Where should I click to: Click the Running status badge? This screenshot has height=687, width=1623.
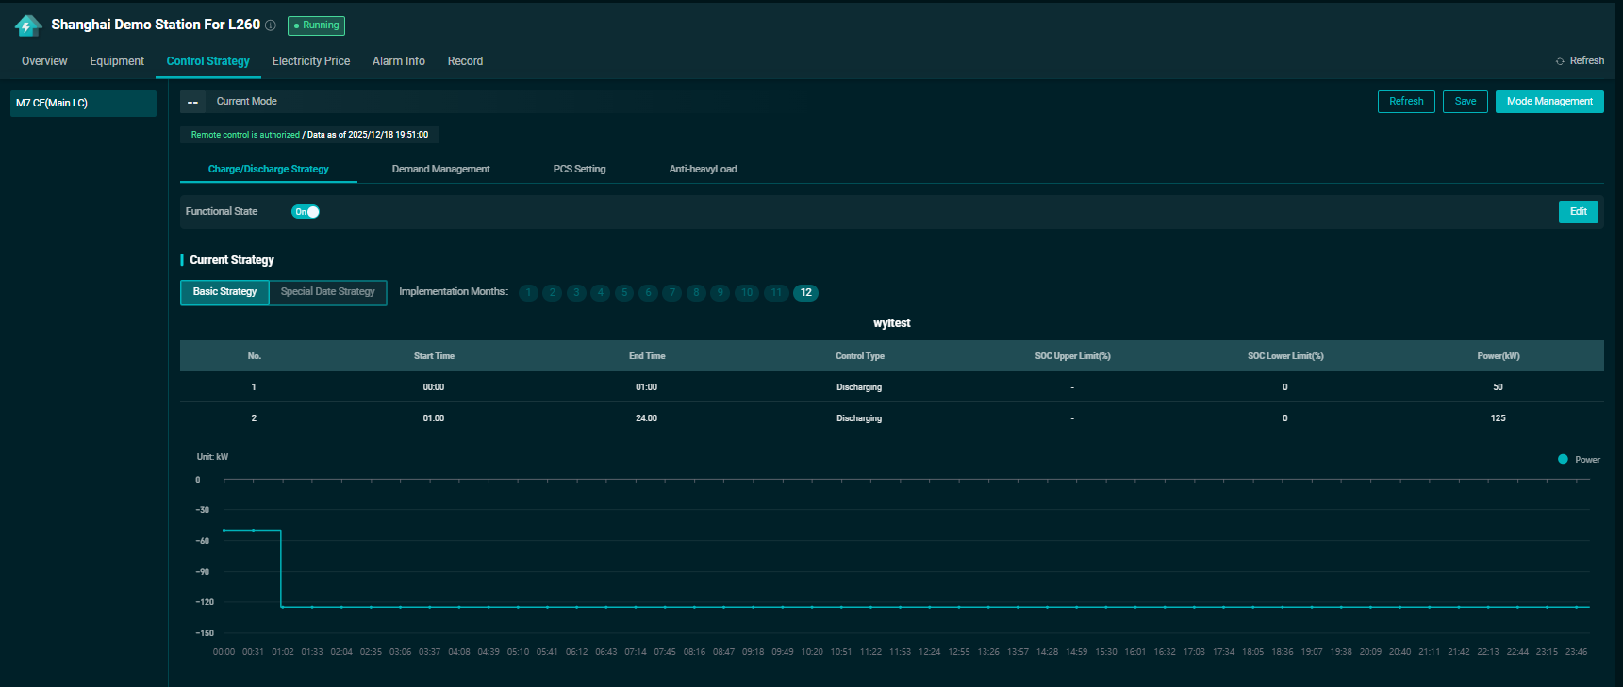click(316, 25)
